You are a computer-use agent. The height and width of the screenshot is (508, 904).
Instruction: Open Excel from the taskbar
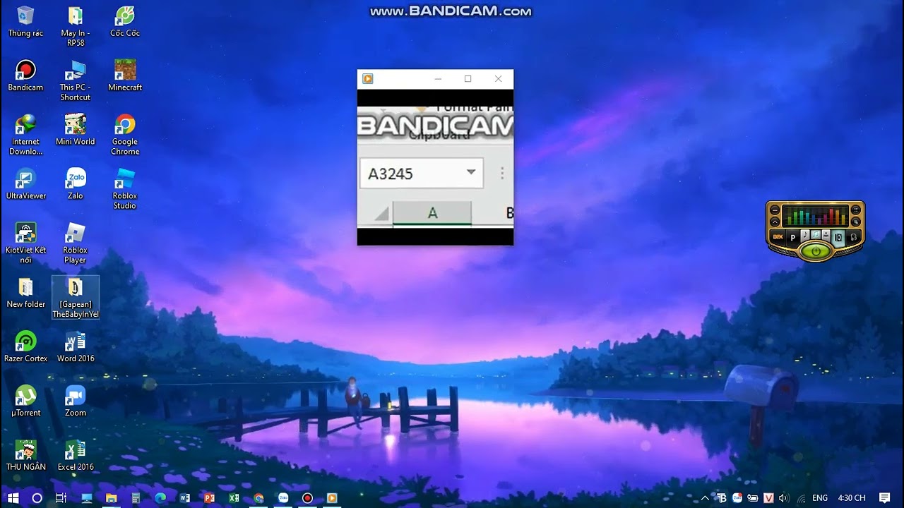point(234,498)
